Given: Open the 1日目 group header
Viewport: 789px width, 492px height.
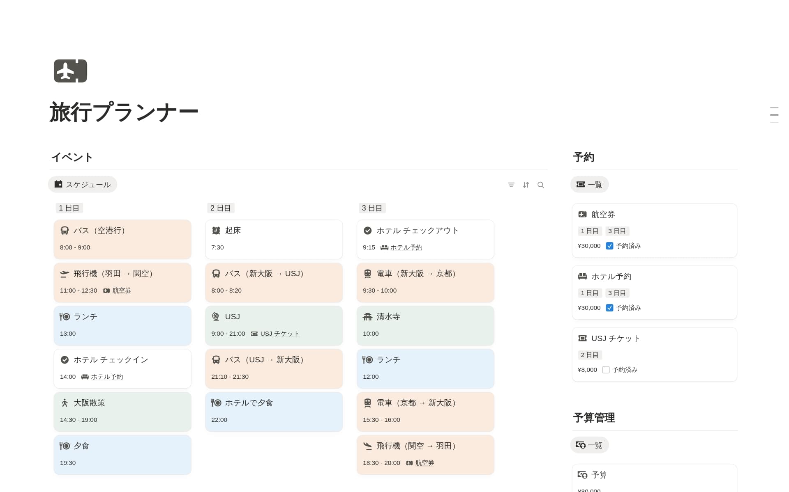Looking at the screenshot, I should 69,208.
